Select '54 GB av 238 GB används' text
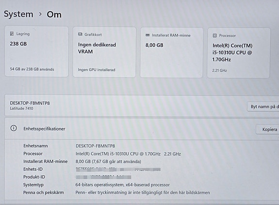Image resolution: width=279 pixels, height=205 pixels. tap(32, 69)
